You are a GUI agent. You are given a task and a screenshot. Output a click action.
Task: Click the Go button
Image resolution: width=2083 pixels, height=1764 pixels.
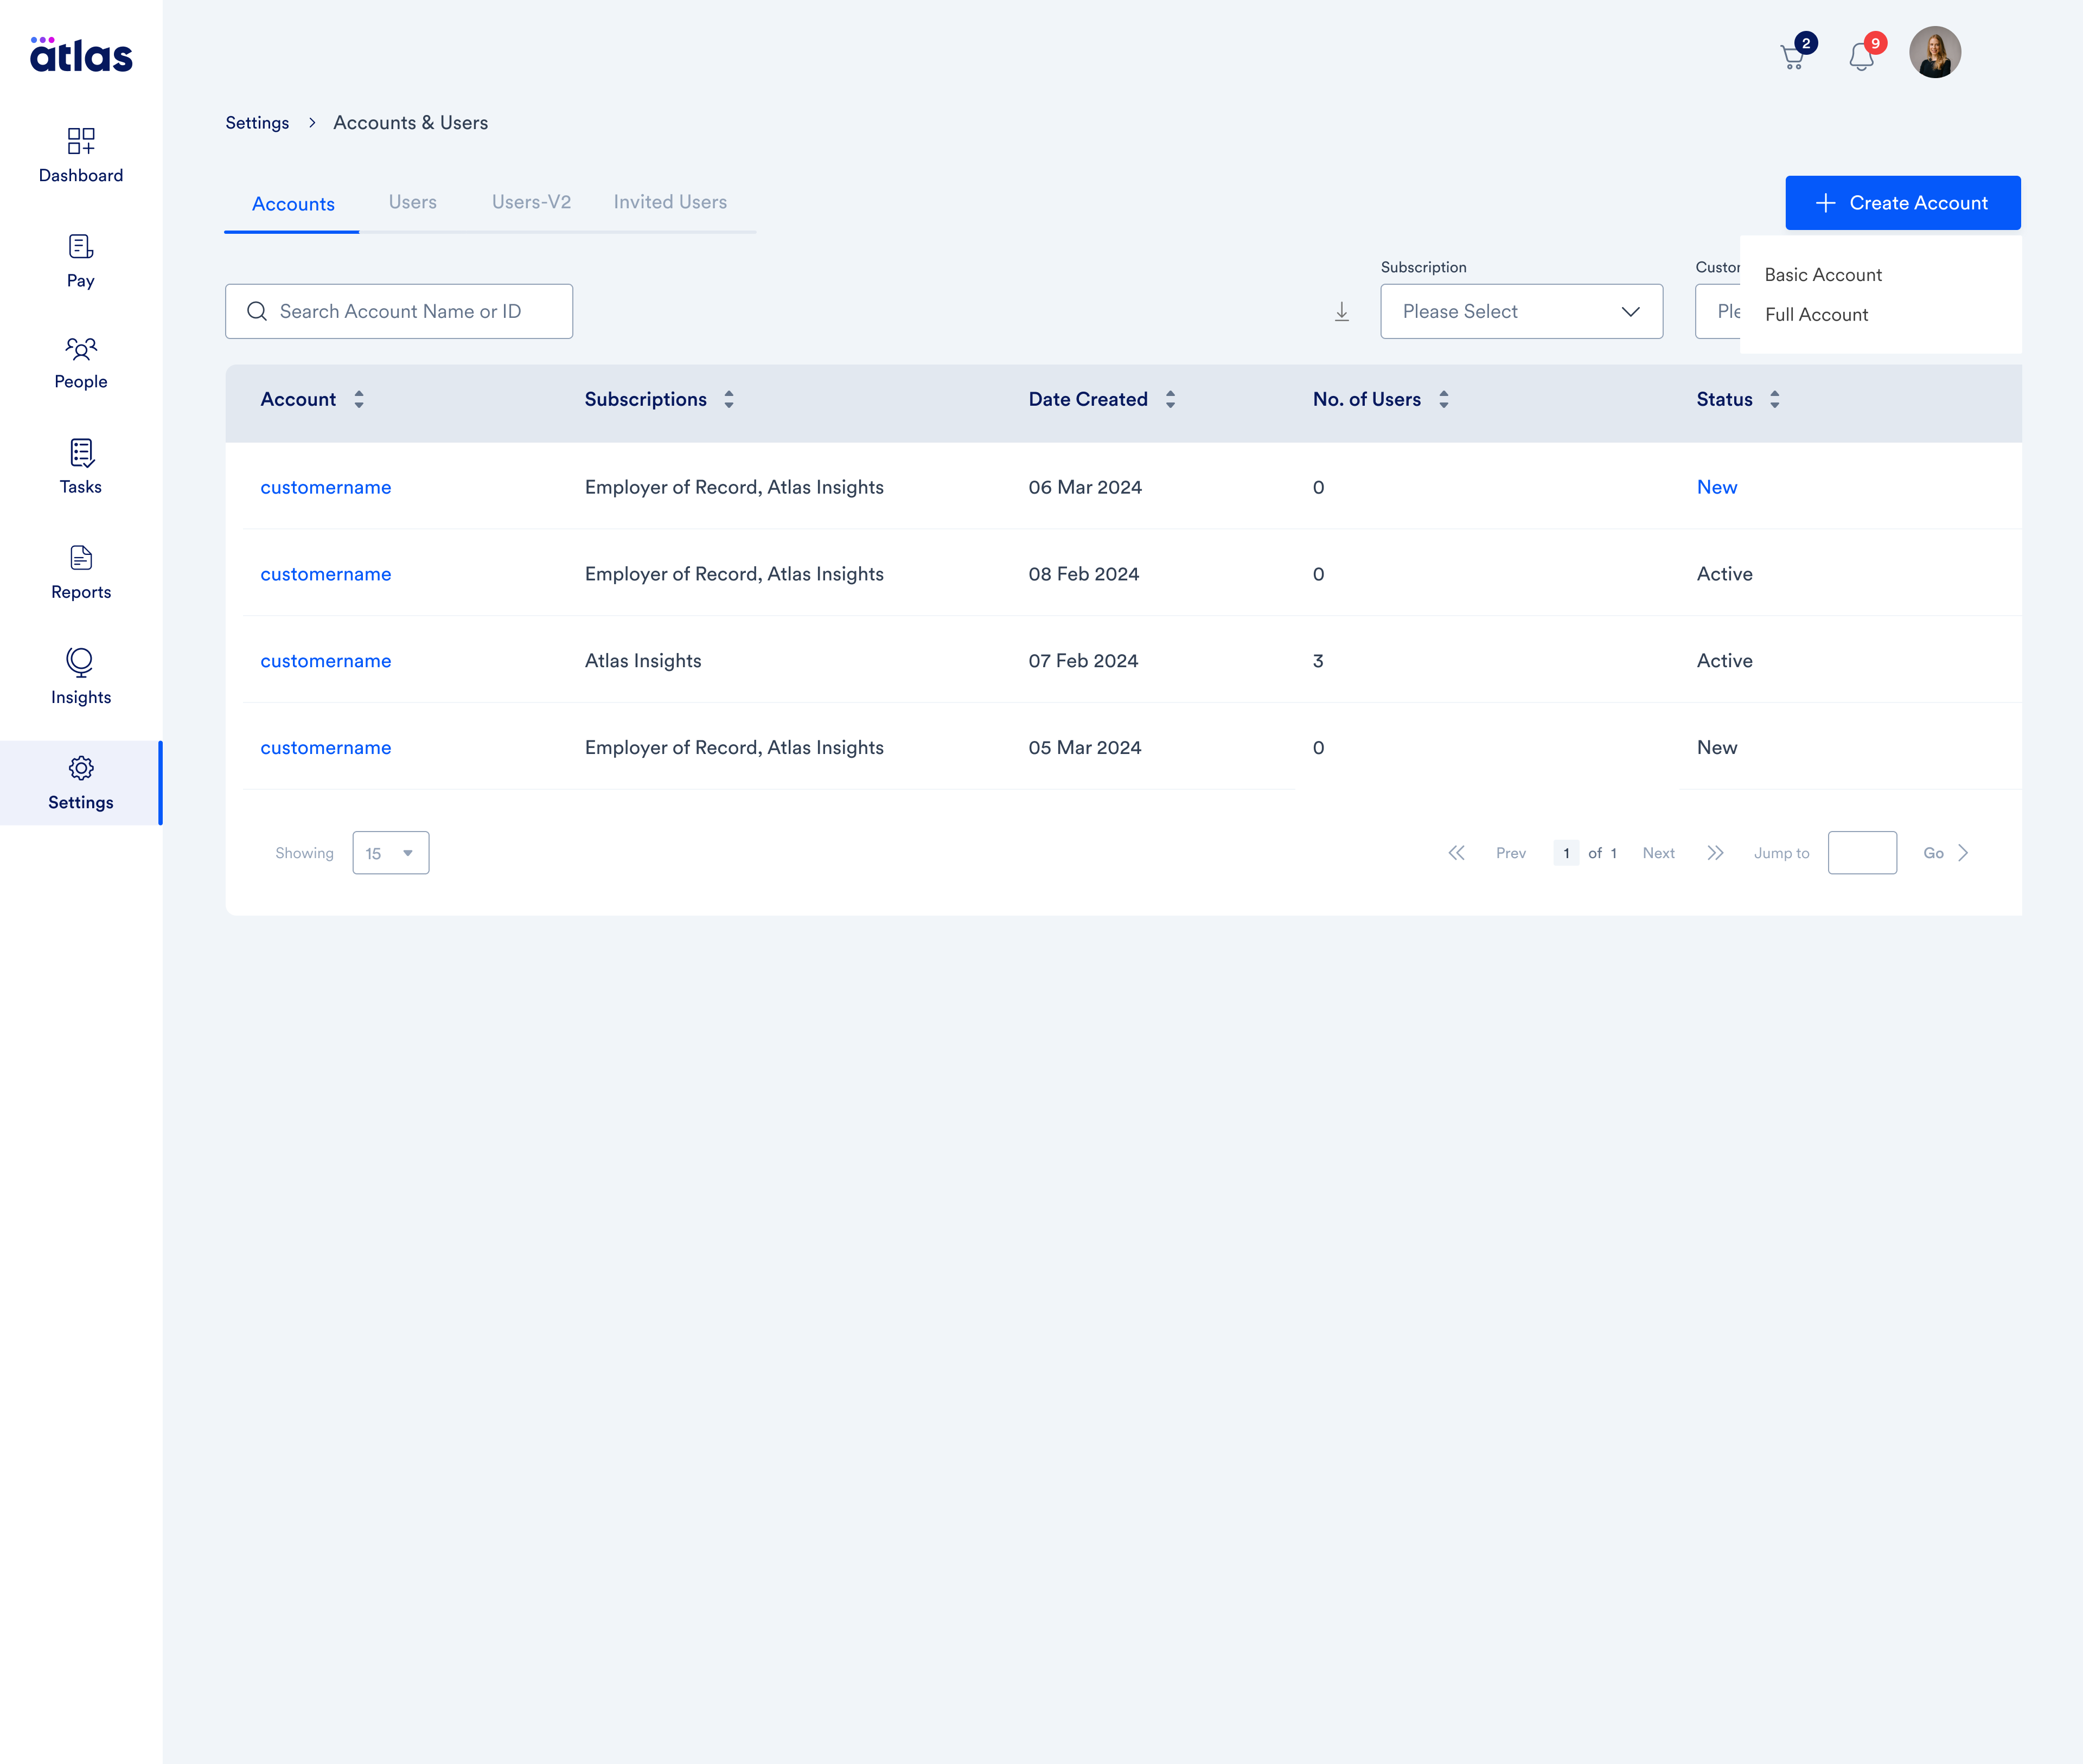pyautogui.click(x=1933, y=853)
